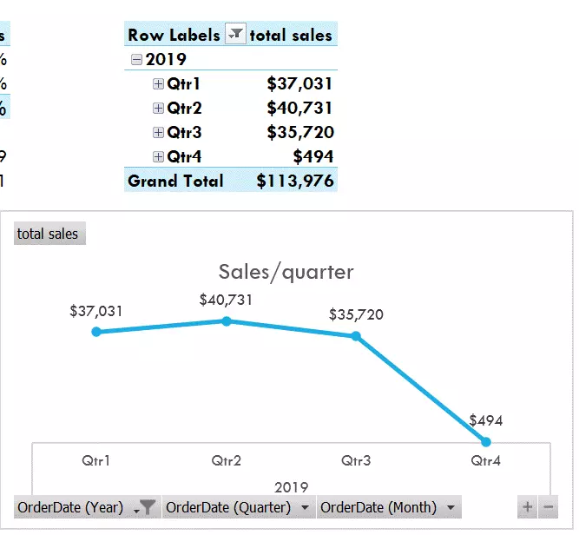Expand Qtr1 plus icon
579x535 pixels.
click(158, 84)
